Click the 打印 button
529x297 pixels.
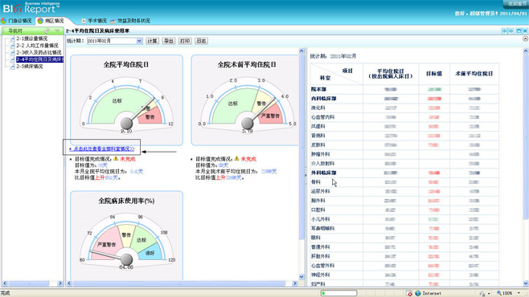(x=185, y=41)
